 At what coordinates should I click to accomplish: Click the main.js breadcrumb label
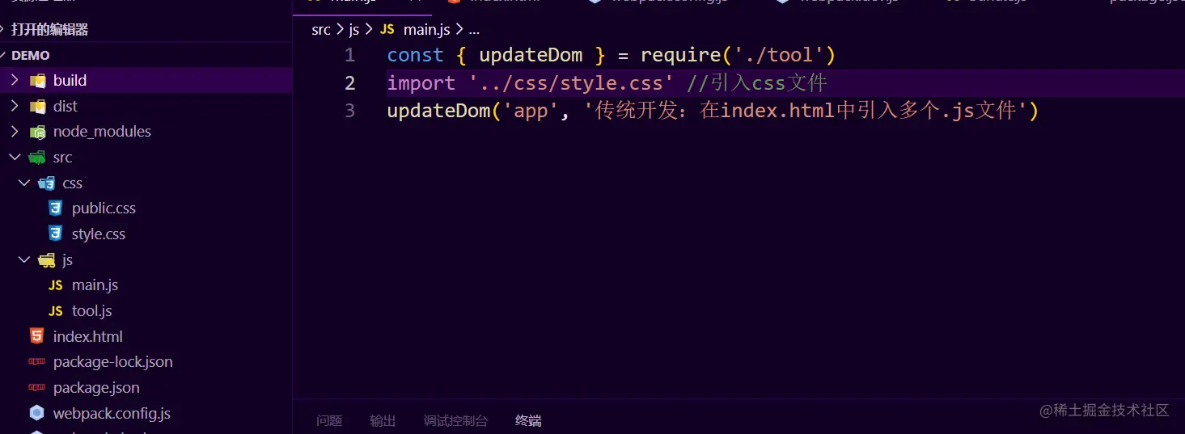426,30
